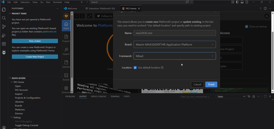Click the Follow Us button
Image resolution: width=274 pixels, height=129 pixels.
pyautogui.click(x=104, y=16)
